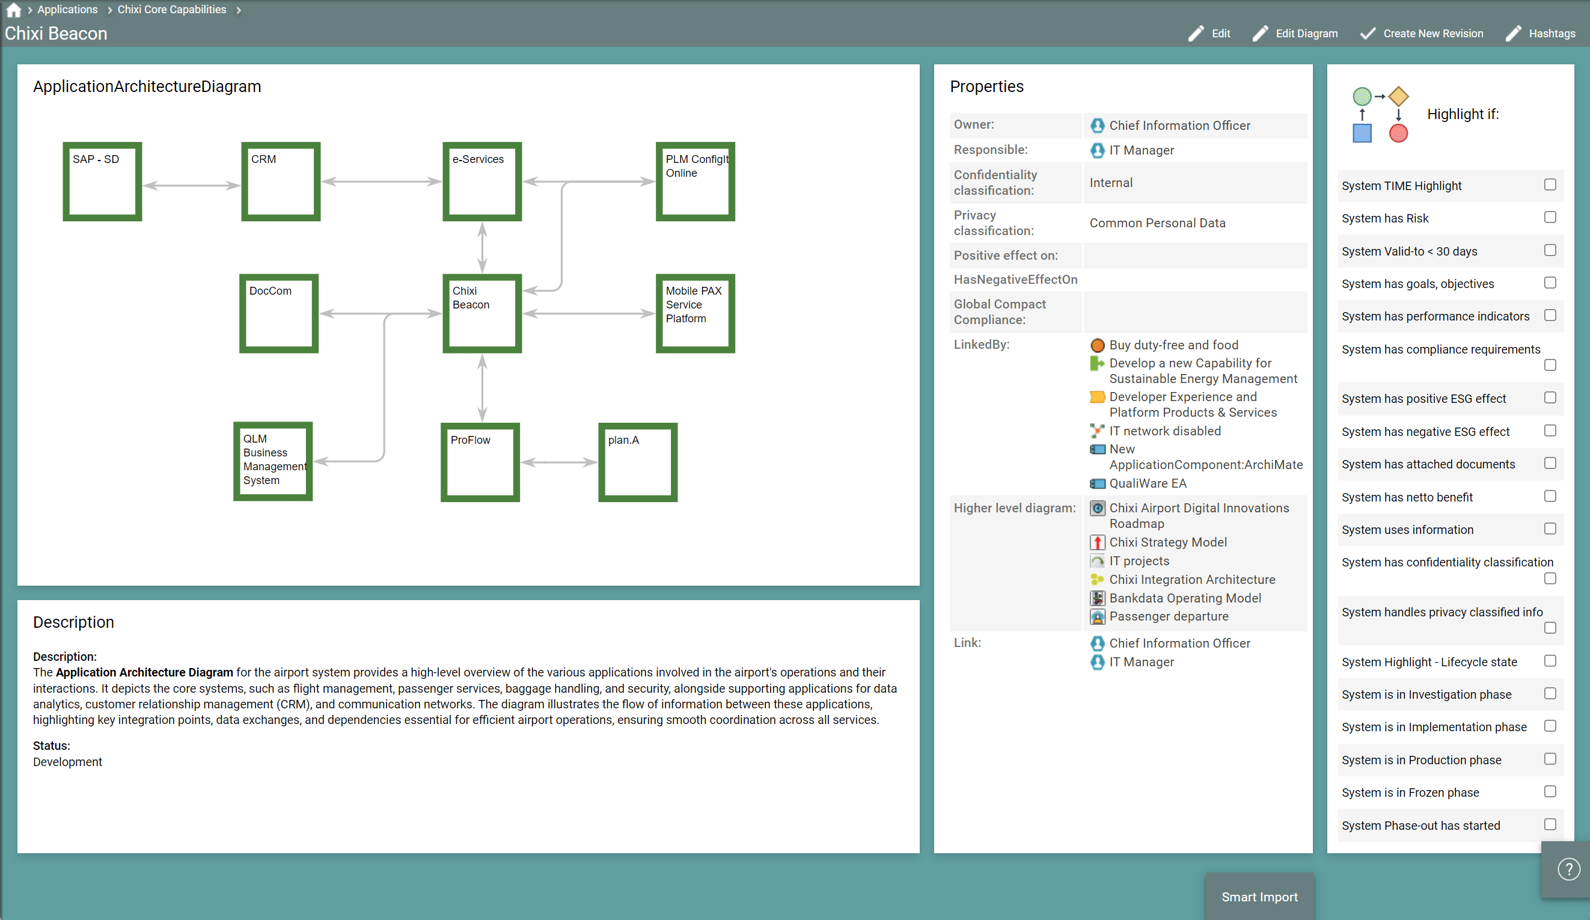Enable System handles privacy classified info

(1550, 628)
